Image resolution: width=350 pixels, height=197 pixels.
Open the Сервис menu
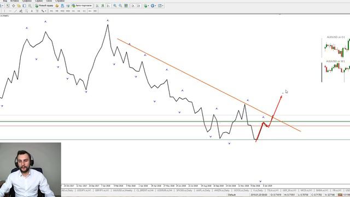(x=39, y=1)
